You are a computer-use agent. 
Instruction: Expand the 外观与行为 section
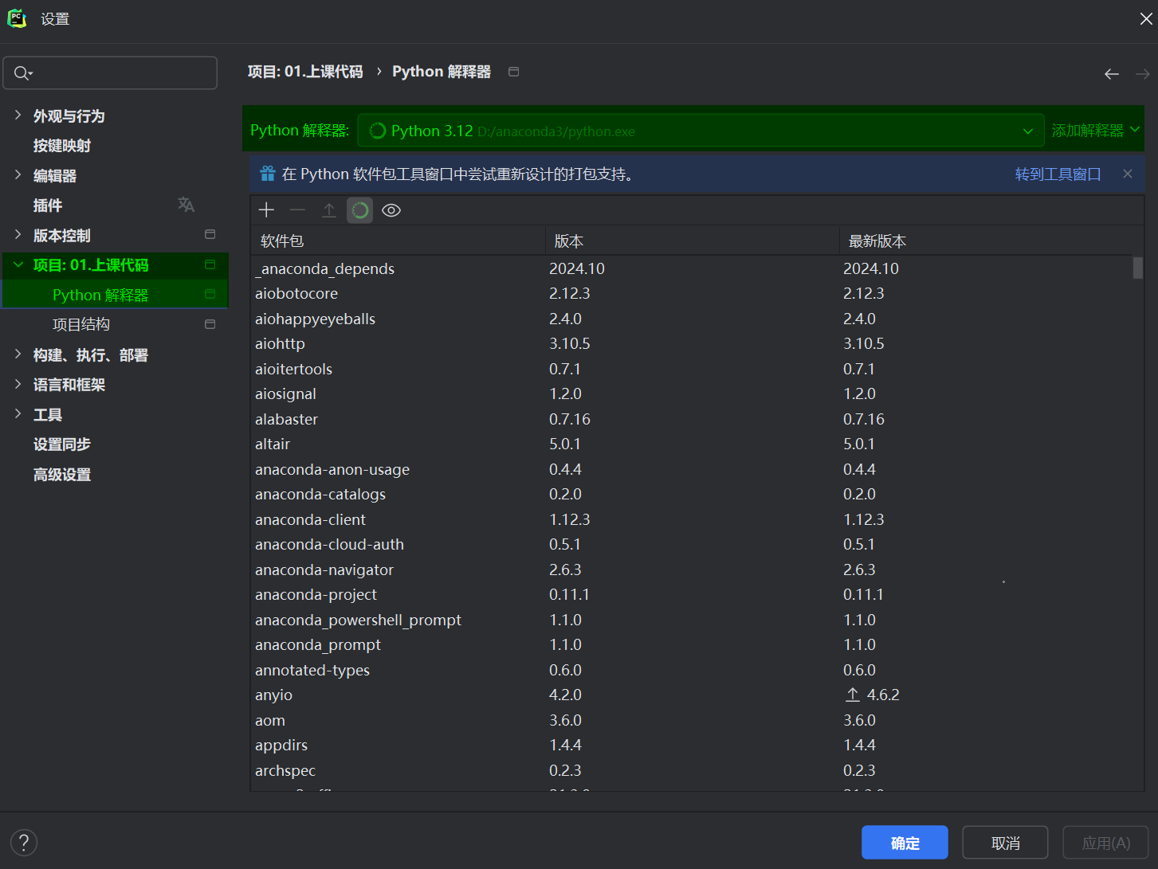pos(18,115)
